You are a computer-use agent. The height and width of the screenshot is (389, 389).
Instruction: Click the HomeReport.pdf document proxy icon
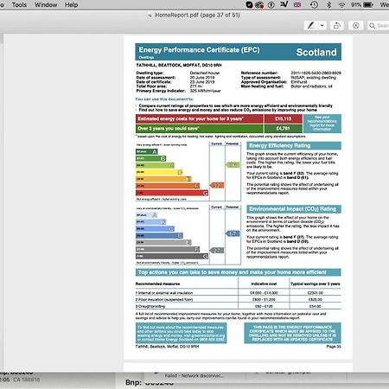(x=150, y=16)
